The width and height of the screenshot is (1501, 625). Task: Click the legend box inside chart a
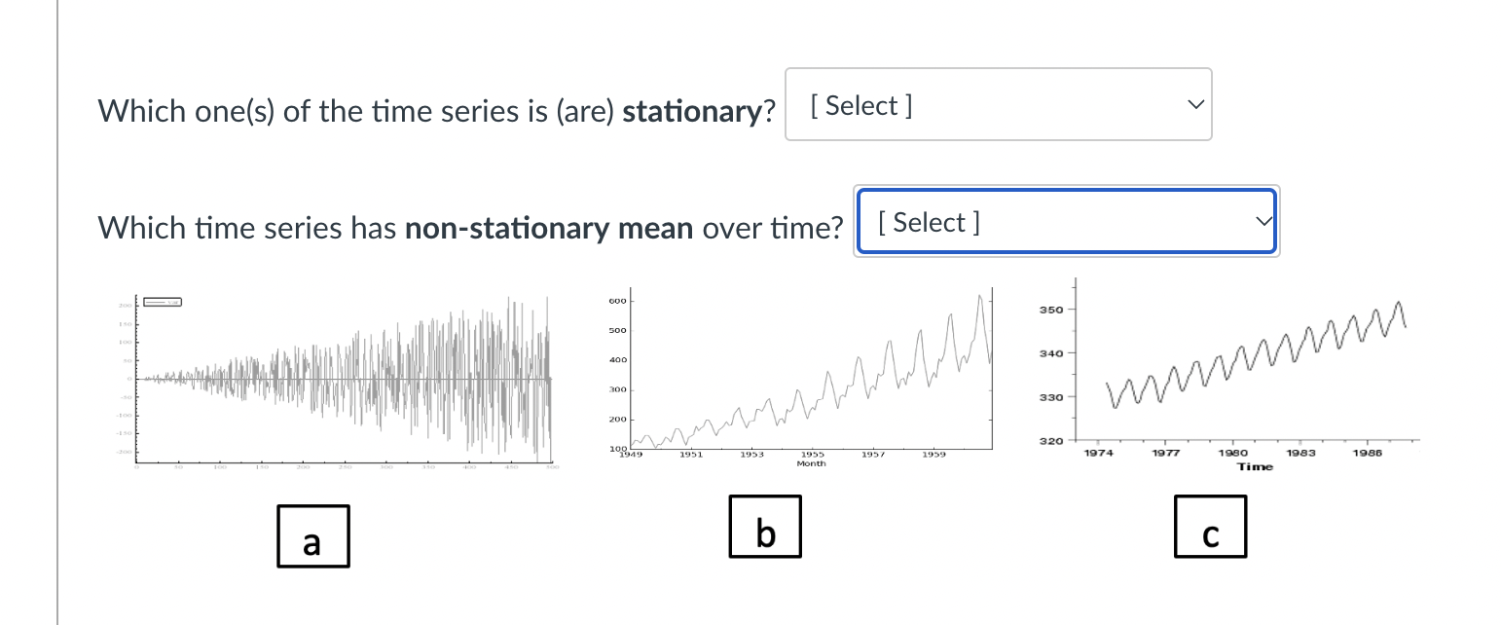tap(162, 302)
